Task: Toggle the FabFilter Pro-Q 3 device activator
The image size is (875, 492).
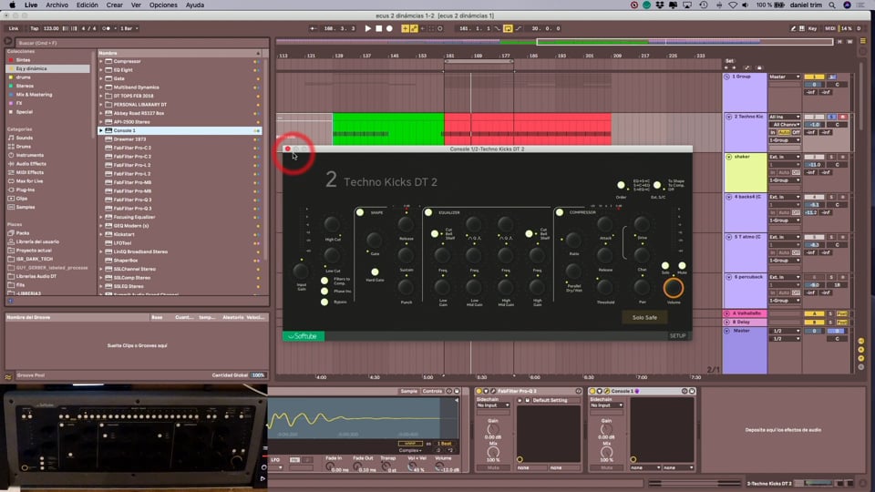Action: click(x=479, y=391)
